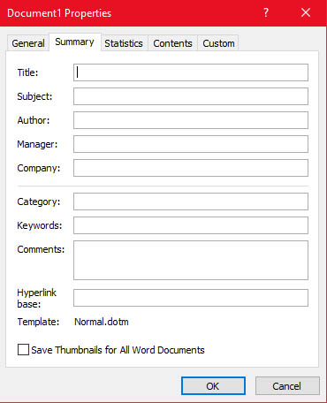Image resolution: width=327 pixels, height=403 pixels.
Task: Confirm with the OK button
Action: tap(213, 386)
